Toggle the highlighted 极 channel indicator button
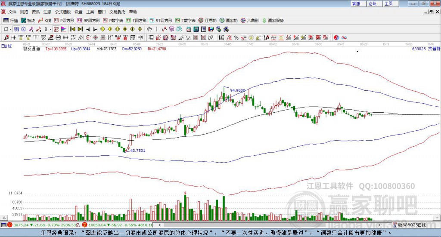Viewport: 441px width, 237px height. tap(56, 29)
